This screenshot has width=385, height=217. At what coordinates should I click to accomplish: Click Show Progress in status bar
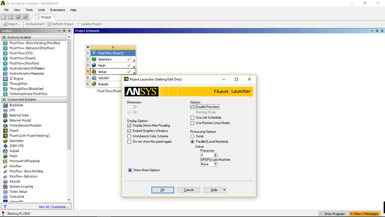coord(333,214)
